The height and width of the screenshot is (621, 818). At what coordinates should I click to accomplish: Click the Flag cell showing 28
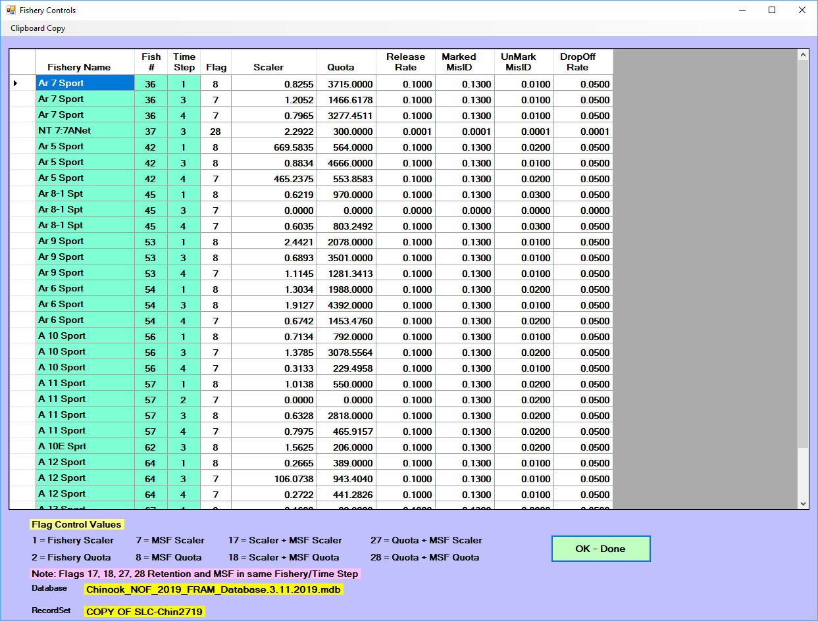216,132
